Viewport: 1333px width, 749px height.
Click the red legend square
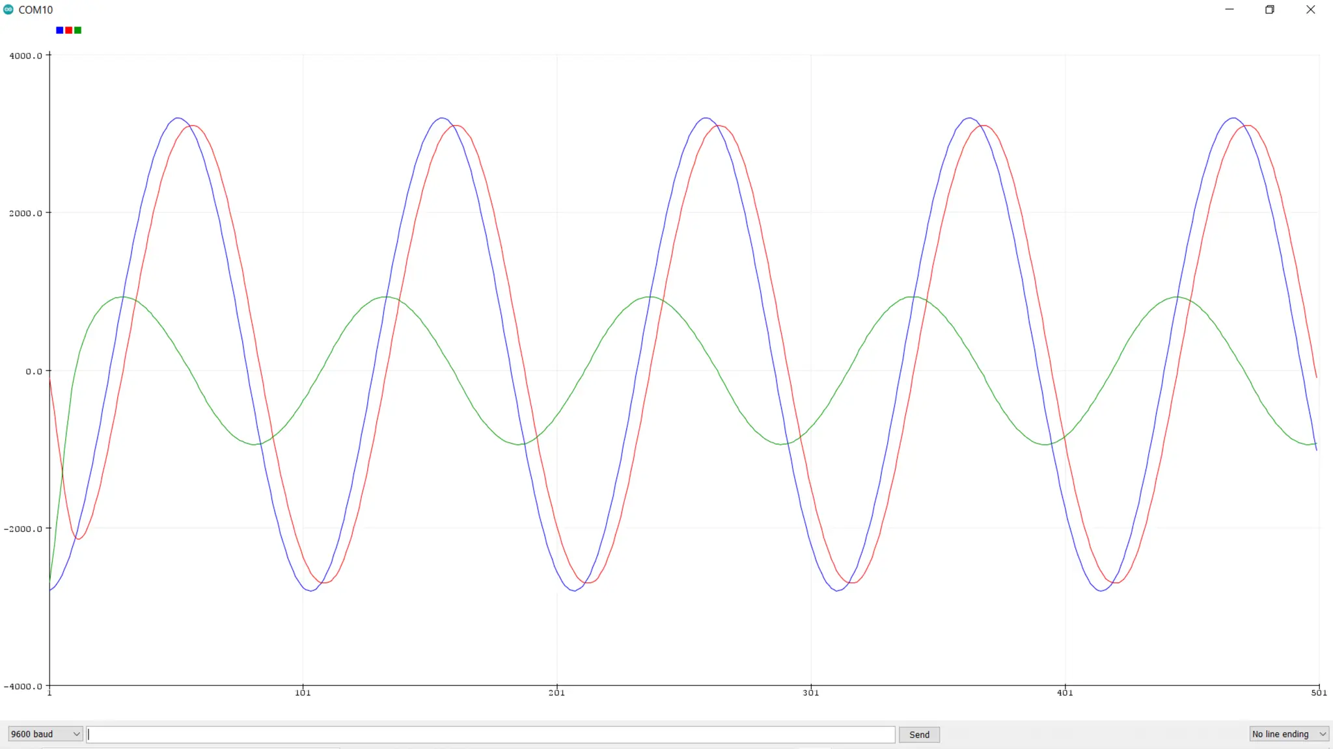coord(69,31)
